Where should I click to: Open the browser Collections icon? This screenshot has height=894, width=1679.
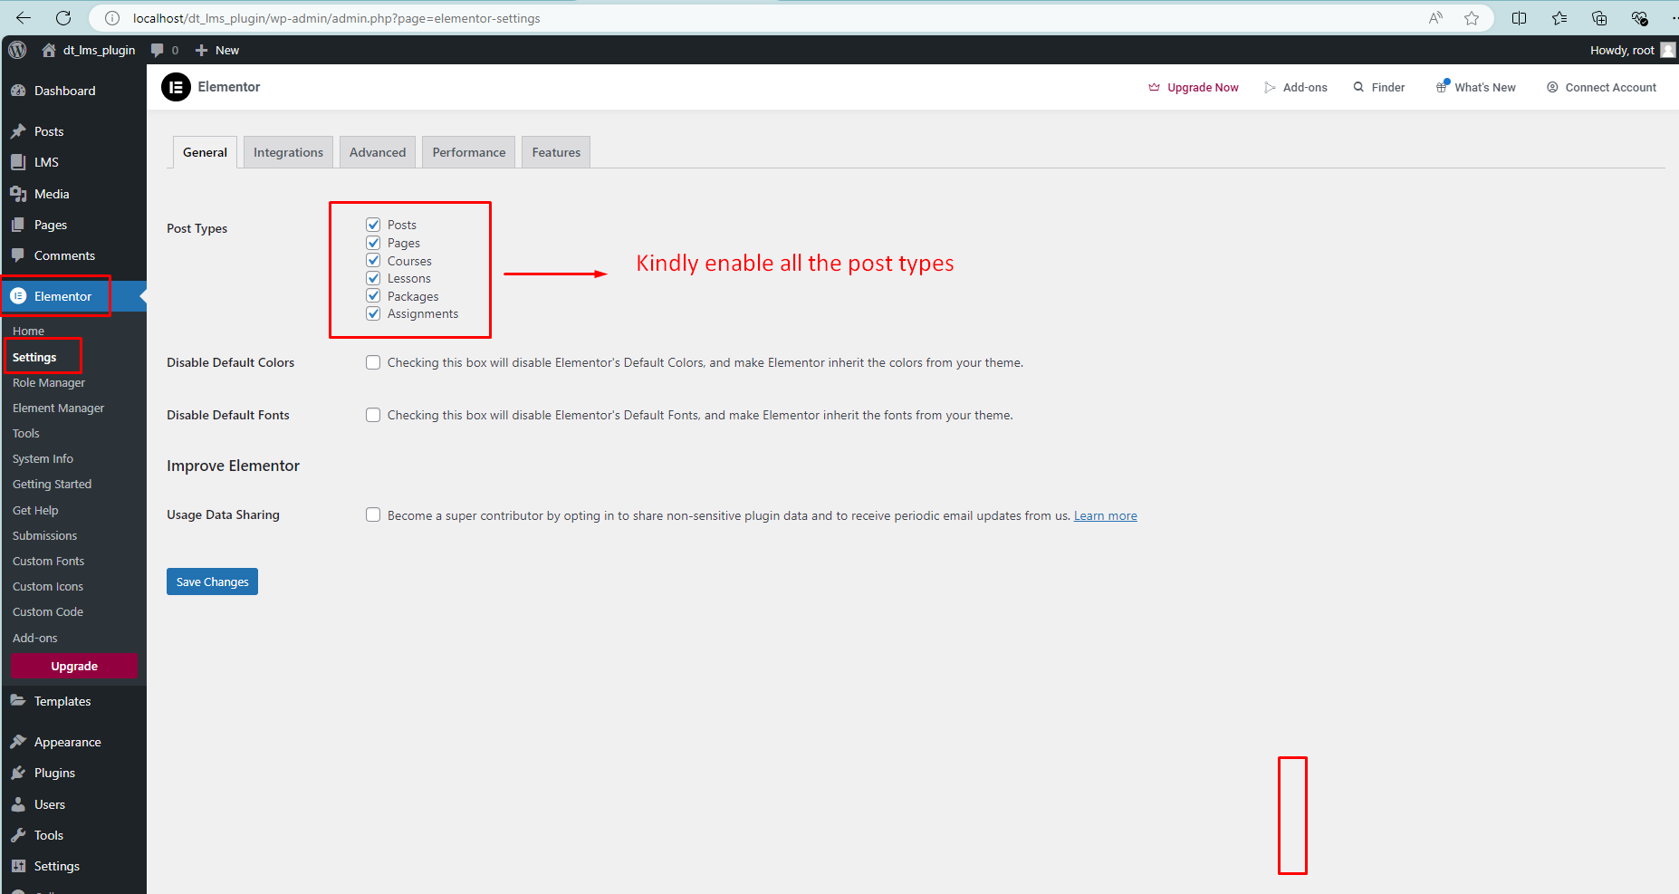coord(1599,18)
